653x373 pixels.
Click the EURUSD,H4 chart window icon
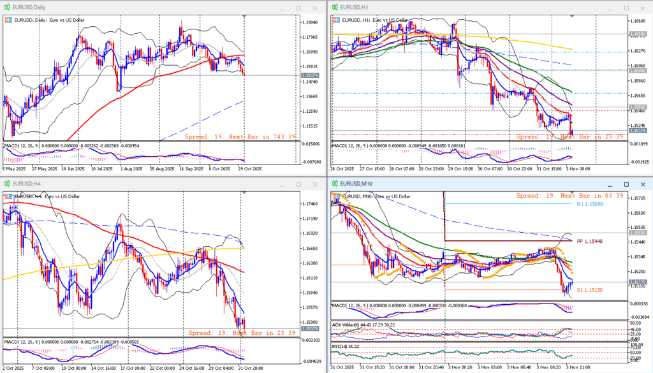pyautogui.click(x=8, y=185)
